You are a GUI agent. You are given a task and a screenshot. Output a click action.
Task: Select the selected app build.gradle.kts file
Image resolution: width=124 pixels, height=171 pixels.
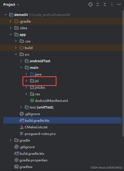pyautogui.click(x=62, y=120)
